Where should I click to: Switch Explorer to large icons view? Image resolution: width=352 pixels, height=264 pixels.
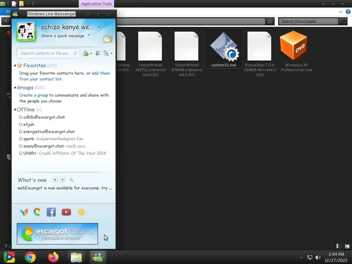[347, 246]
